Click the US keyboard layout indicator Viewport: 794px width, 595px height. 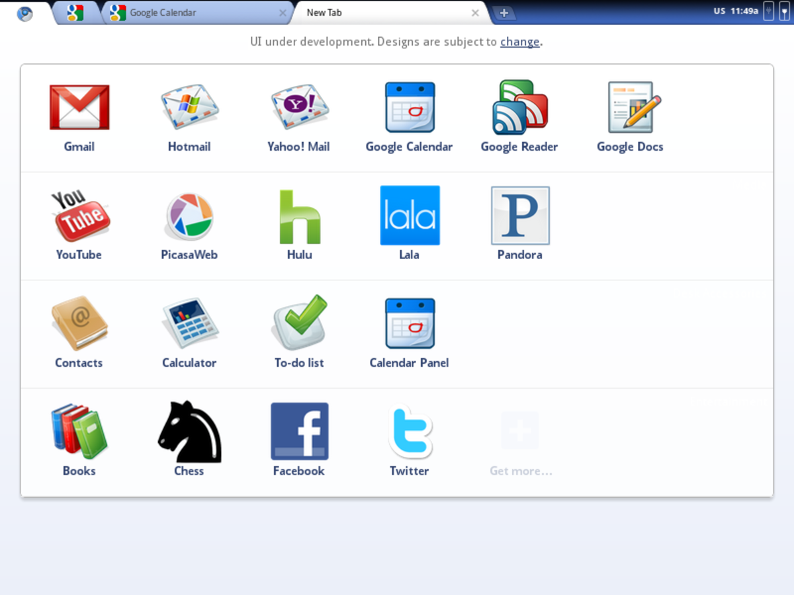pos(720,11)
